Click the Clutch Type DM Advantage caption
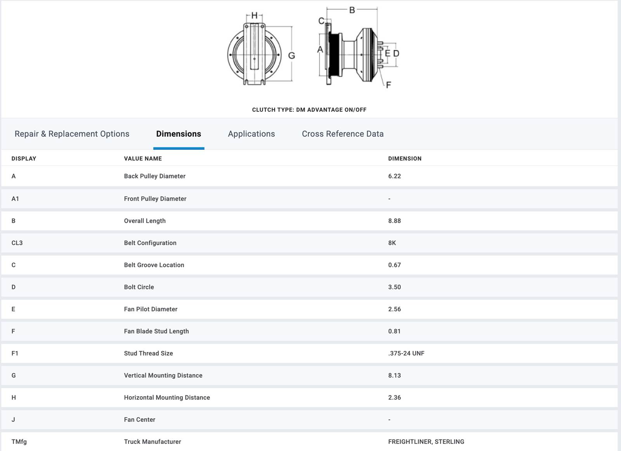The image size is (621, 451). (309, 110)
